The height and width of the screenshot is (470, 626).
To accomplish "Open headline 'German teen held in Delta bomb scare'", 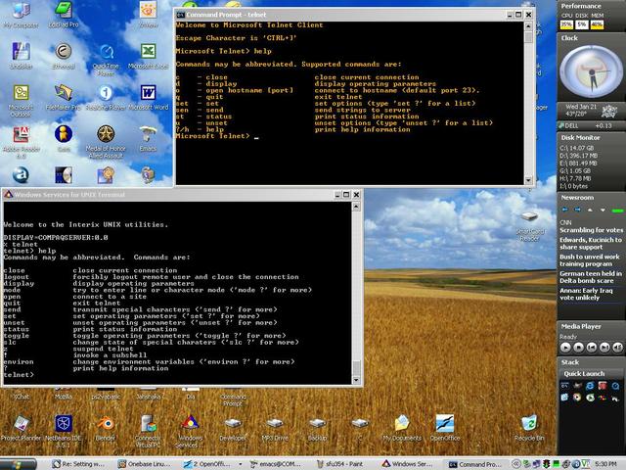I will click(x=591, y=277).
